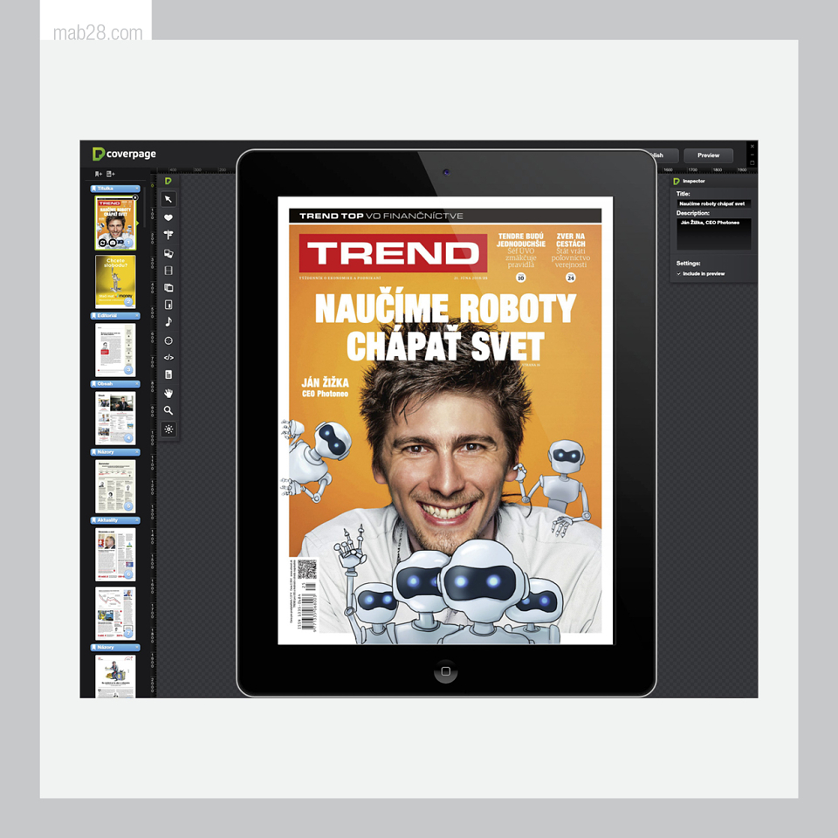Click the TREND magazine cover on canvas
The image size is (838, 838).
(x=445, y=421)
